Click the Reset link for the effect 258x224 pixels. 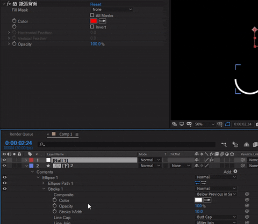[x=96, y=4]
